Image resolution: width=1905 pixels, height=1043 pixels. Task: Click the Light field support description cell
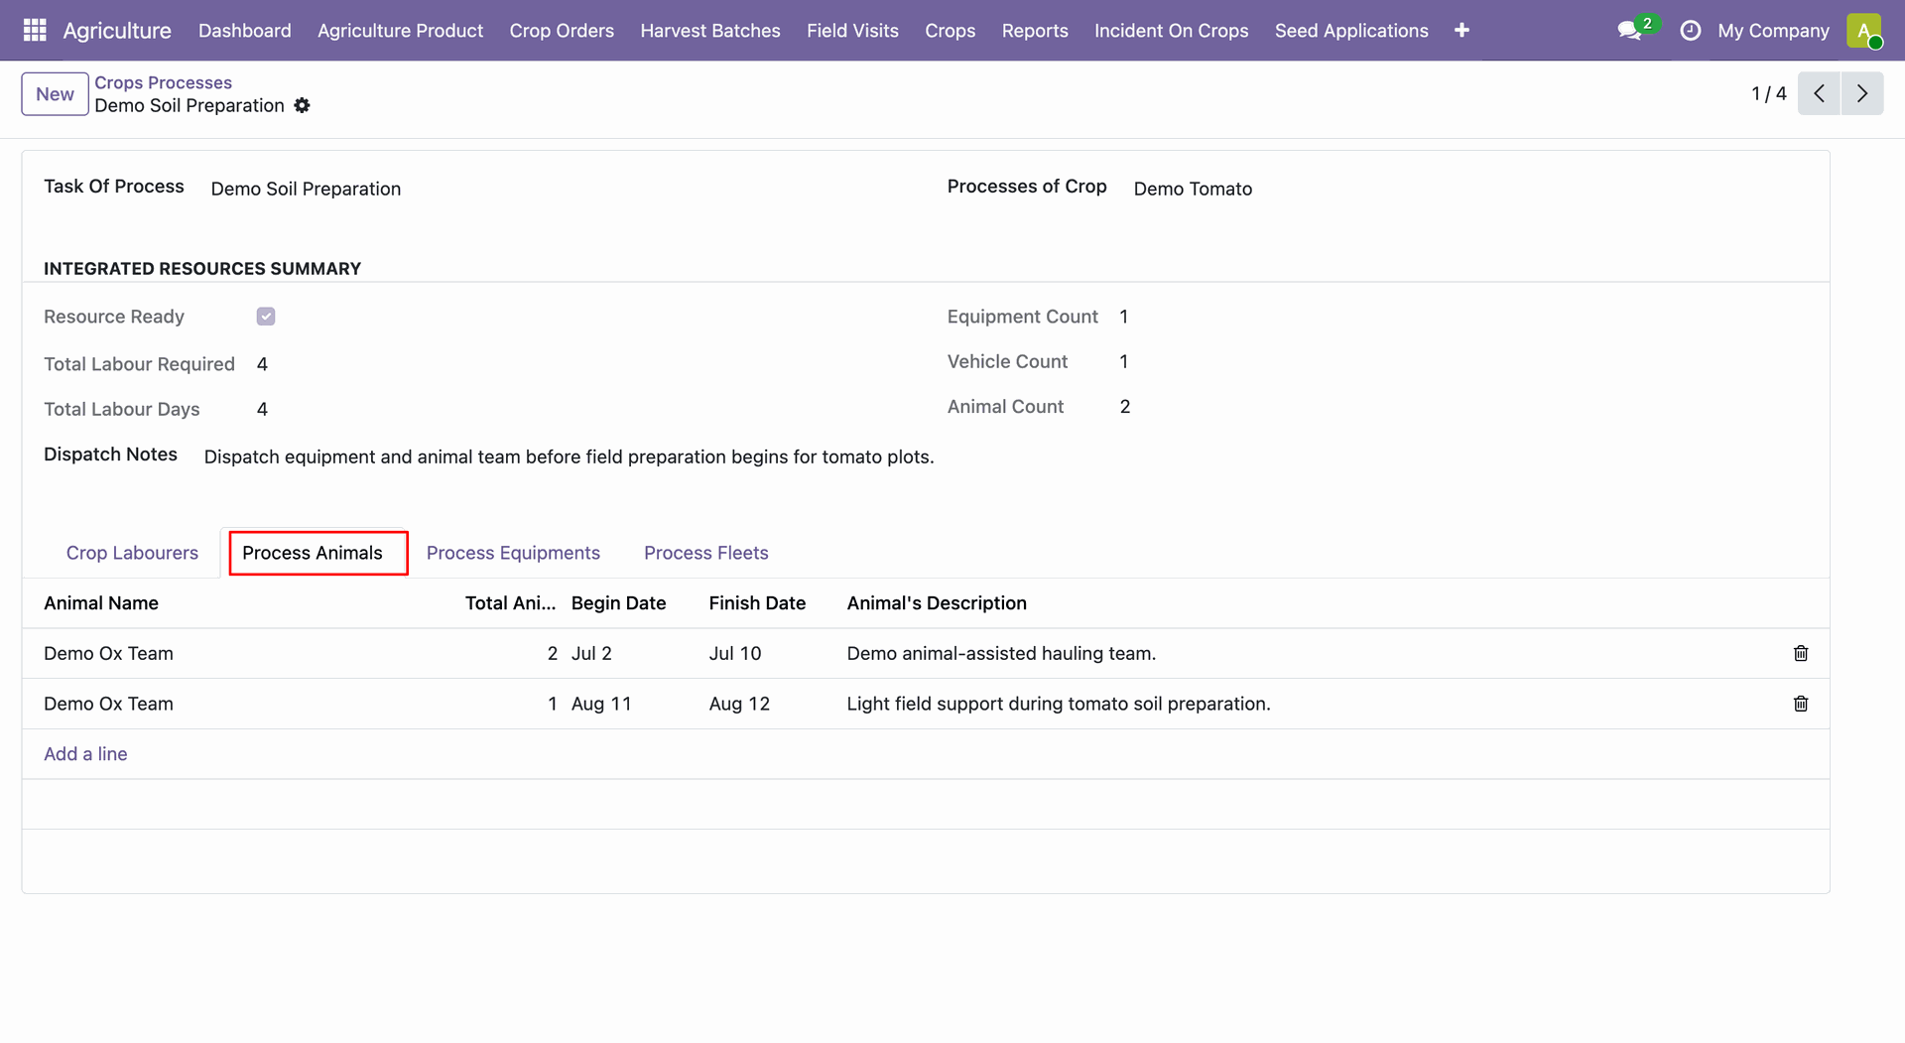coord(1059,704)
